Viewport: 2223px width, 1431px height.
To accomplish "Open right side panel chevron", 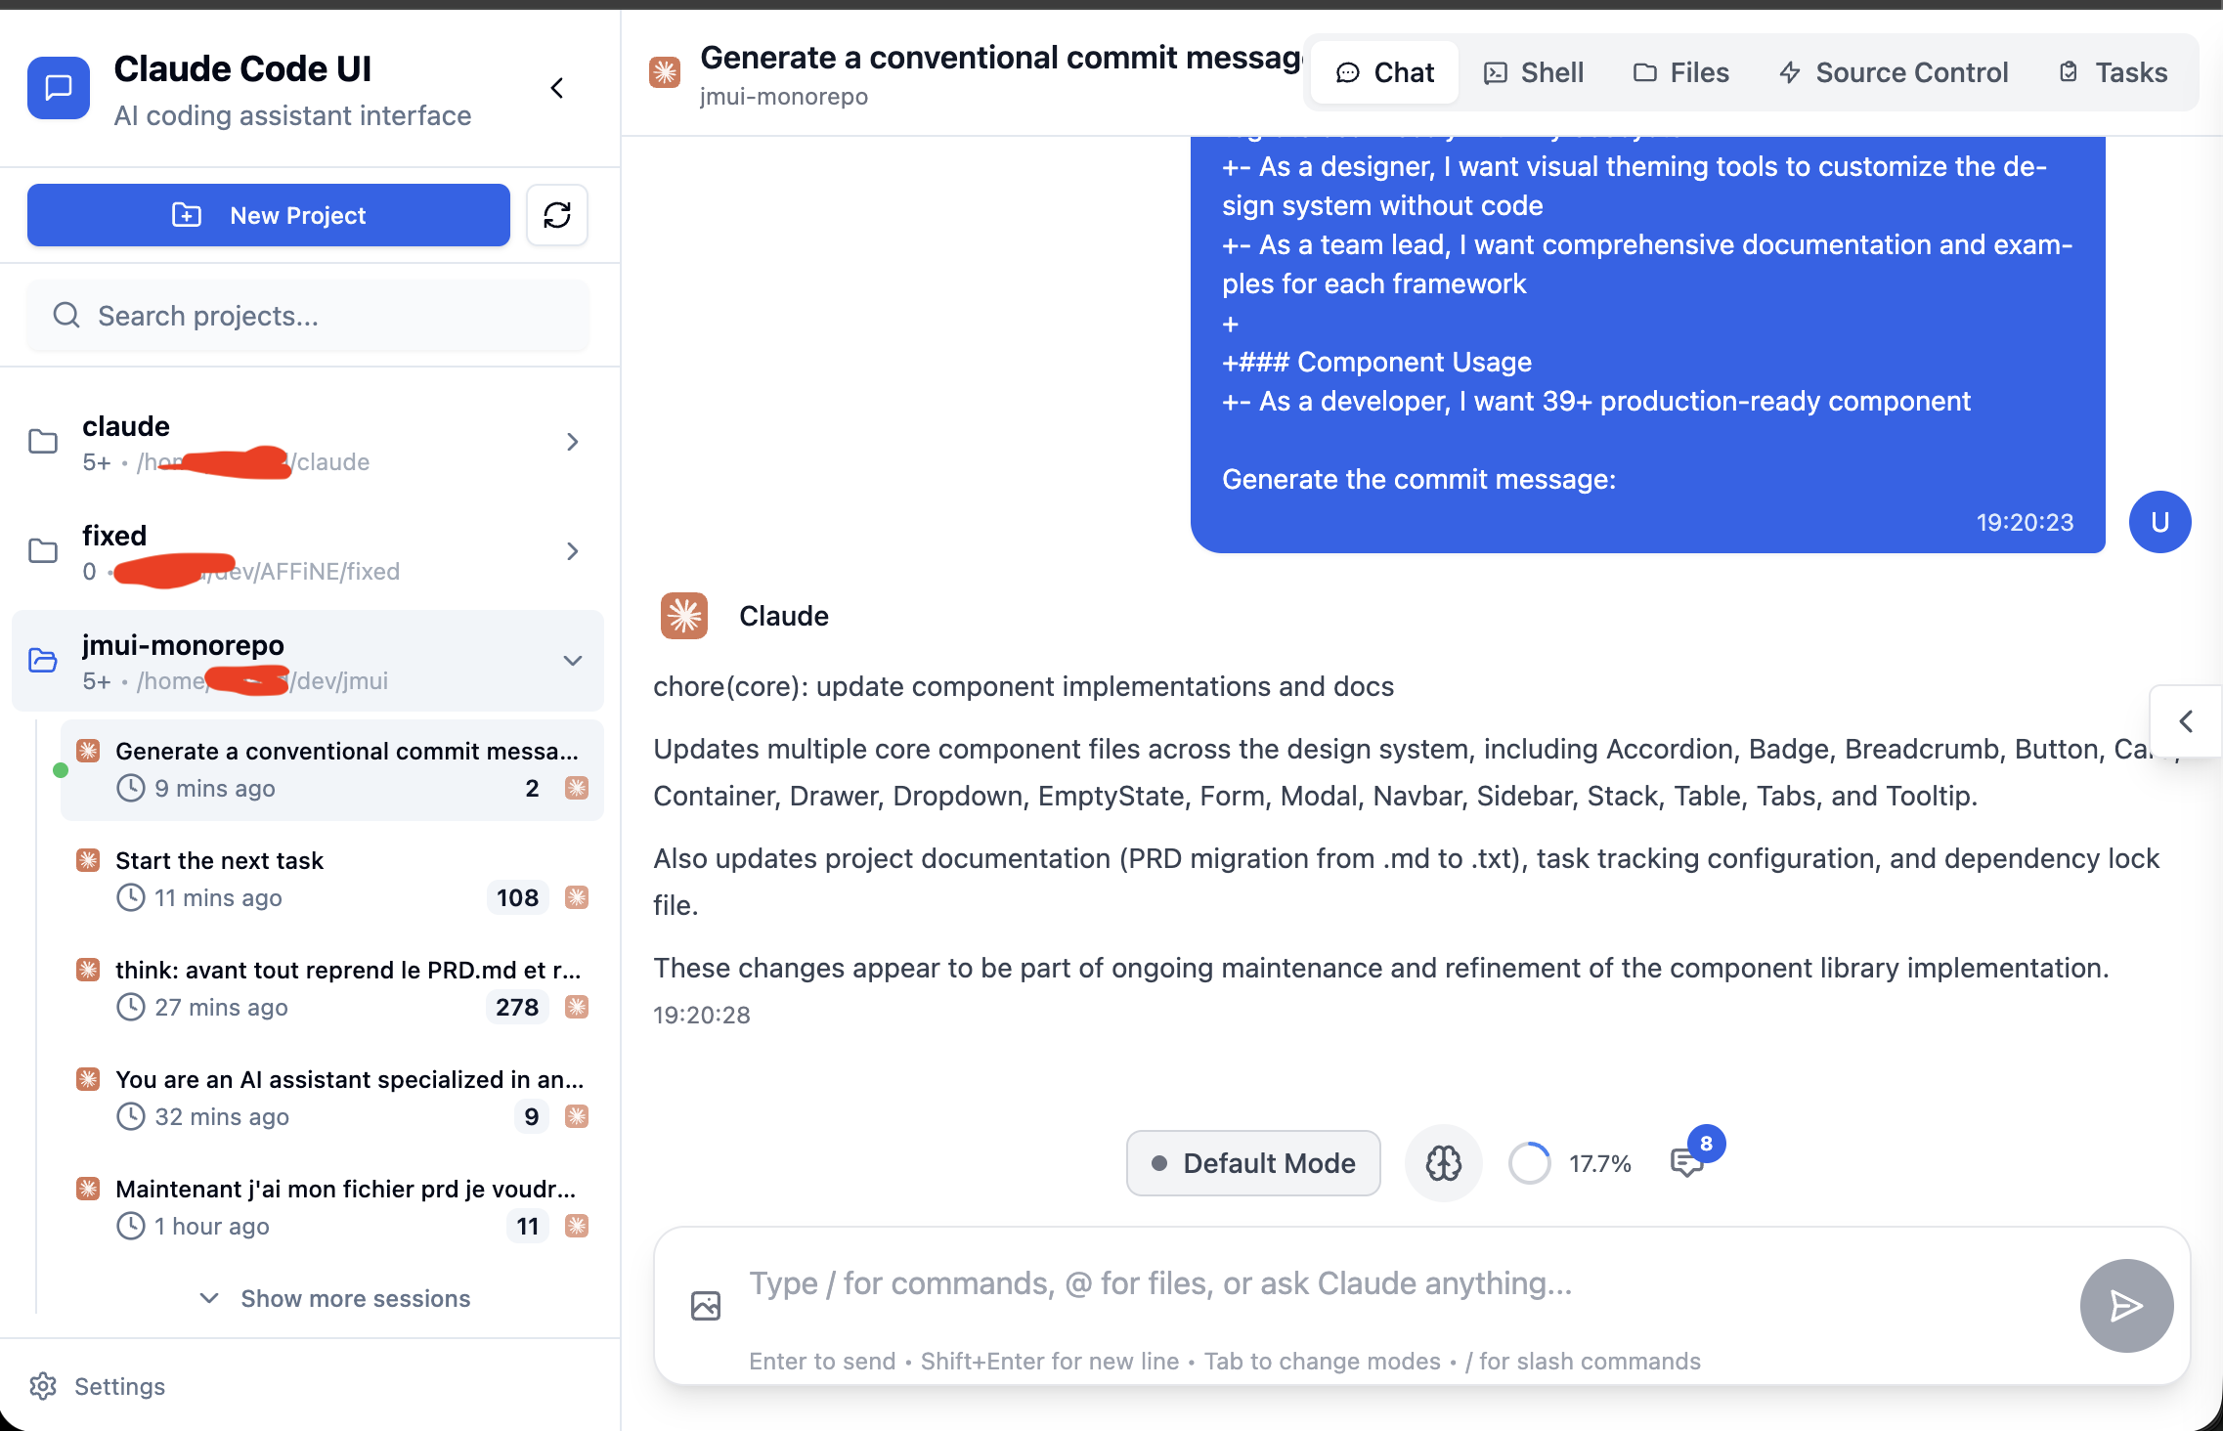I will [2186, 721].
